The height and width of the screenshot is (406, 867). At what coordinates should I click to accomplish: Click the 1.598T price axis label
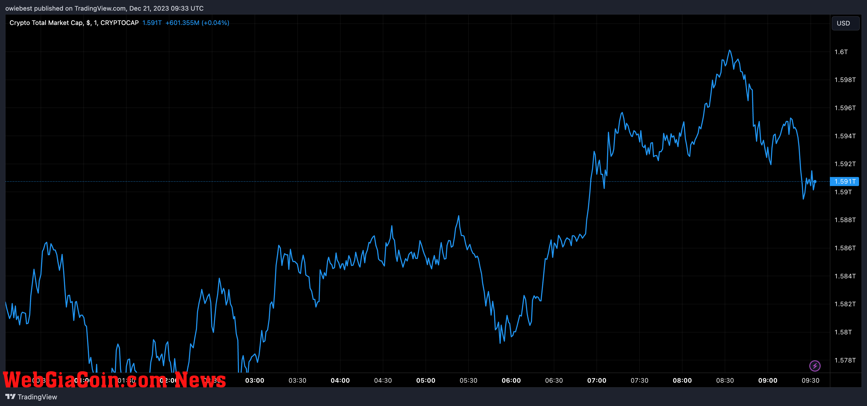click(845, 80)
